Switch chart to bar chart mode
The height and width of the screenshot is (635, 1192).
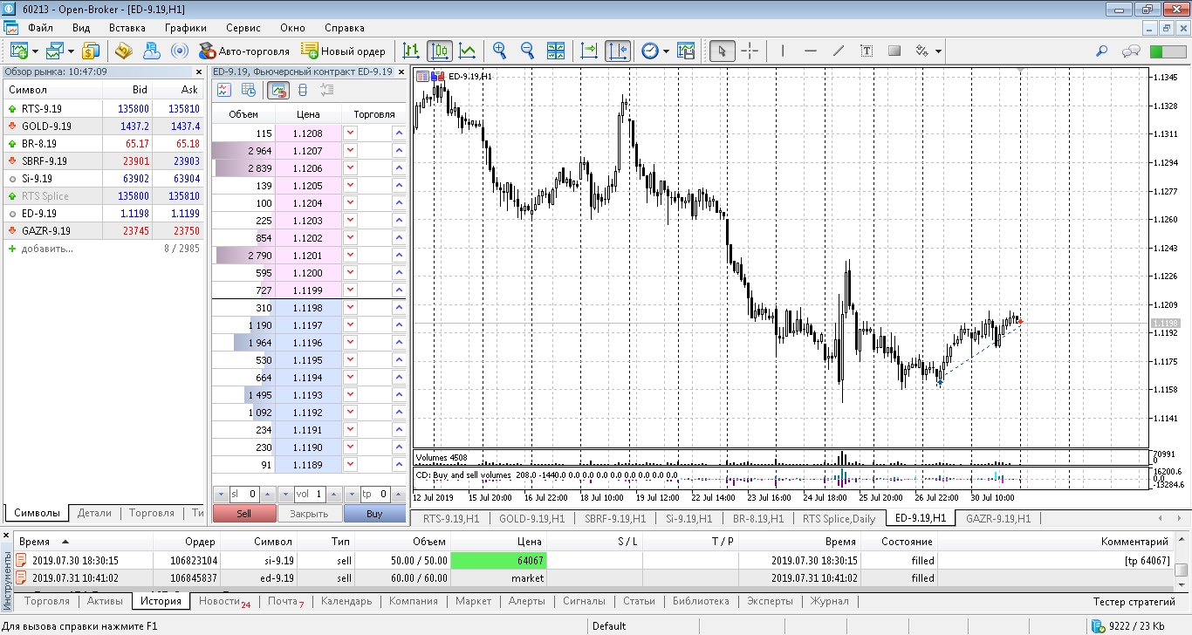411,51
